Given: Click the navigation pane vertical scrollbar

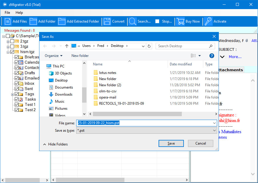Looking at the screenshot, I should pos(84,95).
